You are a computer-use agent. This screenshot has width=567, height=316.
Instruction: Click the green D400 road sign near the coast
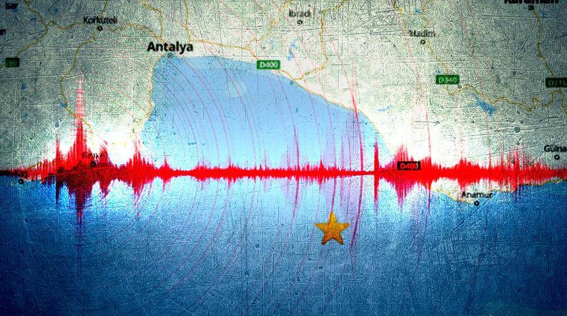269,65
